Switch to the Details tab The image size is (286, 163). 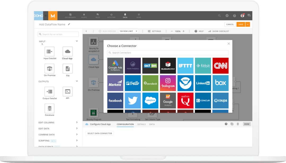[x=141, y=124]
